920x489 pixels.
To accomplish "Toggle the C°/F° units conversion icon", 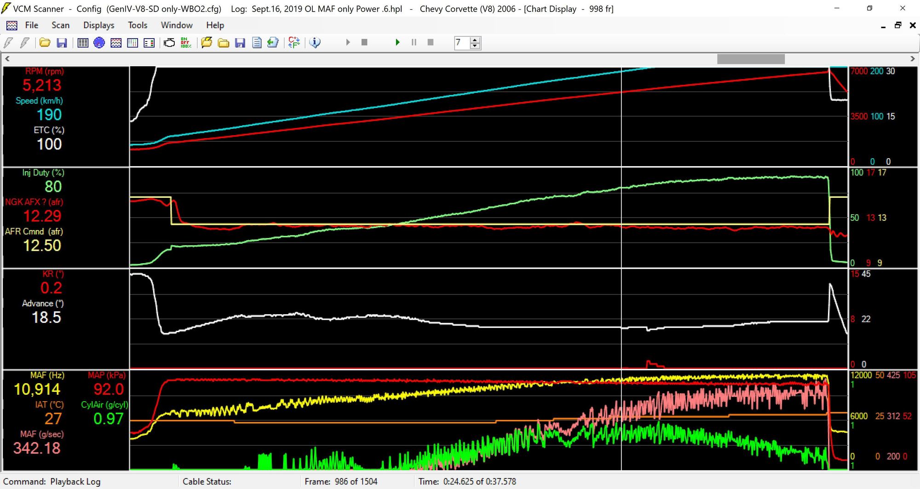I will tap(294, 43).
